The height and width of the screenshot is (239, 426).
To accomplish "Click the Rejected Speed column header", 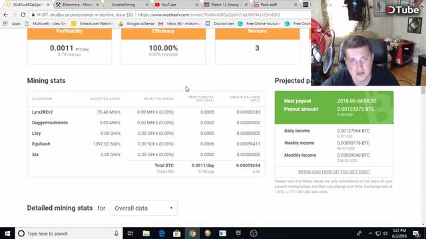I will (x=158, y=99).
